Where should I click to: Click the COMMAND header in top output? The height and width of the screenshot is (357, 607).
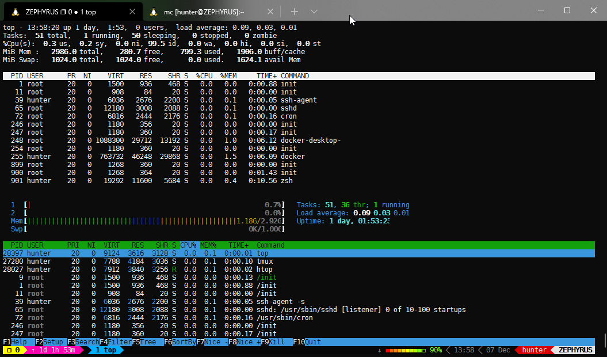tap(295, 76)
